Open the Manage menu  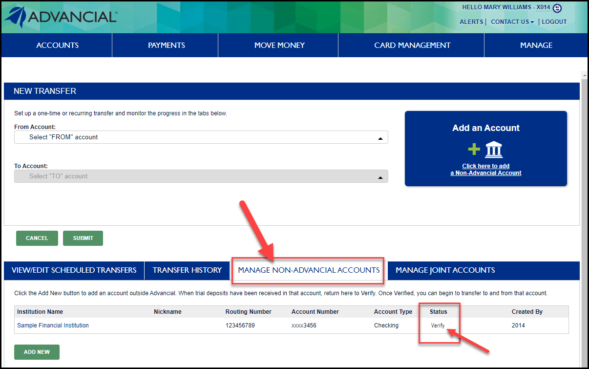(536, 45)
